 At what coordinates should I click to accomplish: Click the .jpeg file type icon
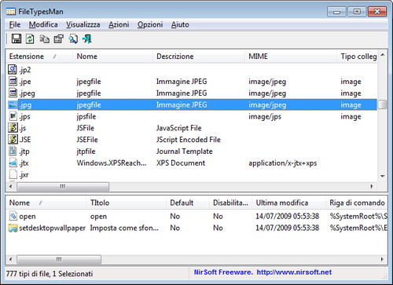pos(13,93)
